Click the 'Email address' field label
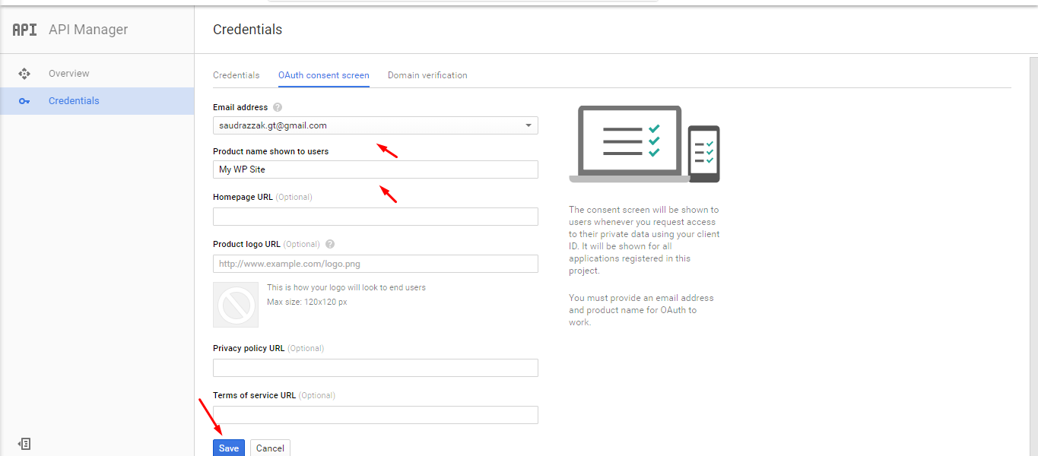Screen dimensions: 1038x456 240,108
